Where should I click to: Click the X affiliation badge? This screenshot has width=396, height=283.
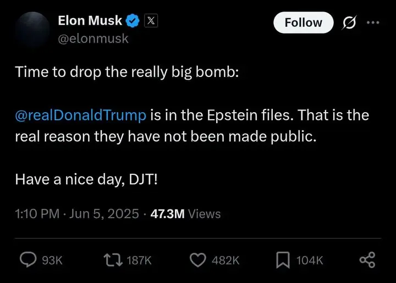[x=151, y=21]
